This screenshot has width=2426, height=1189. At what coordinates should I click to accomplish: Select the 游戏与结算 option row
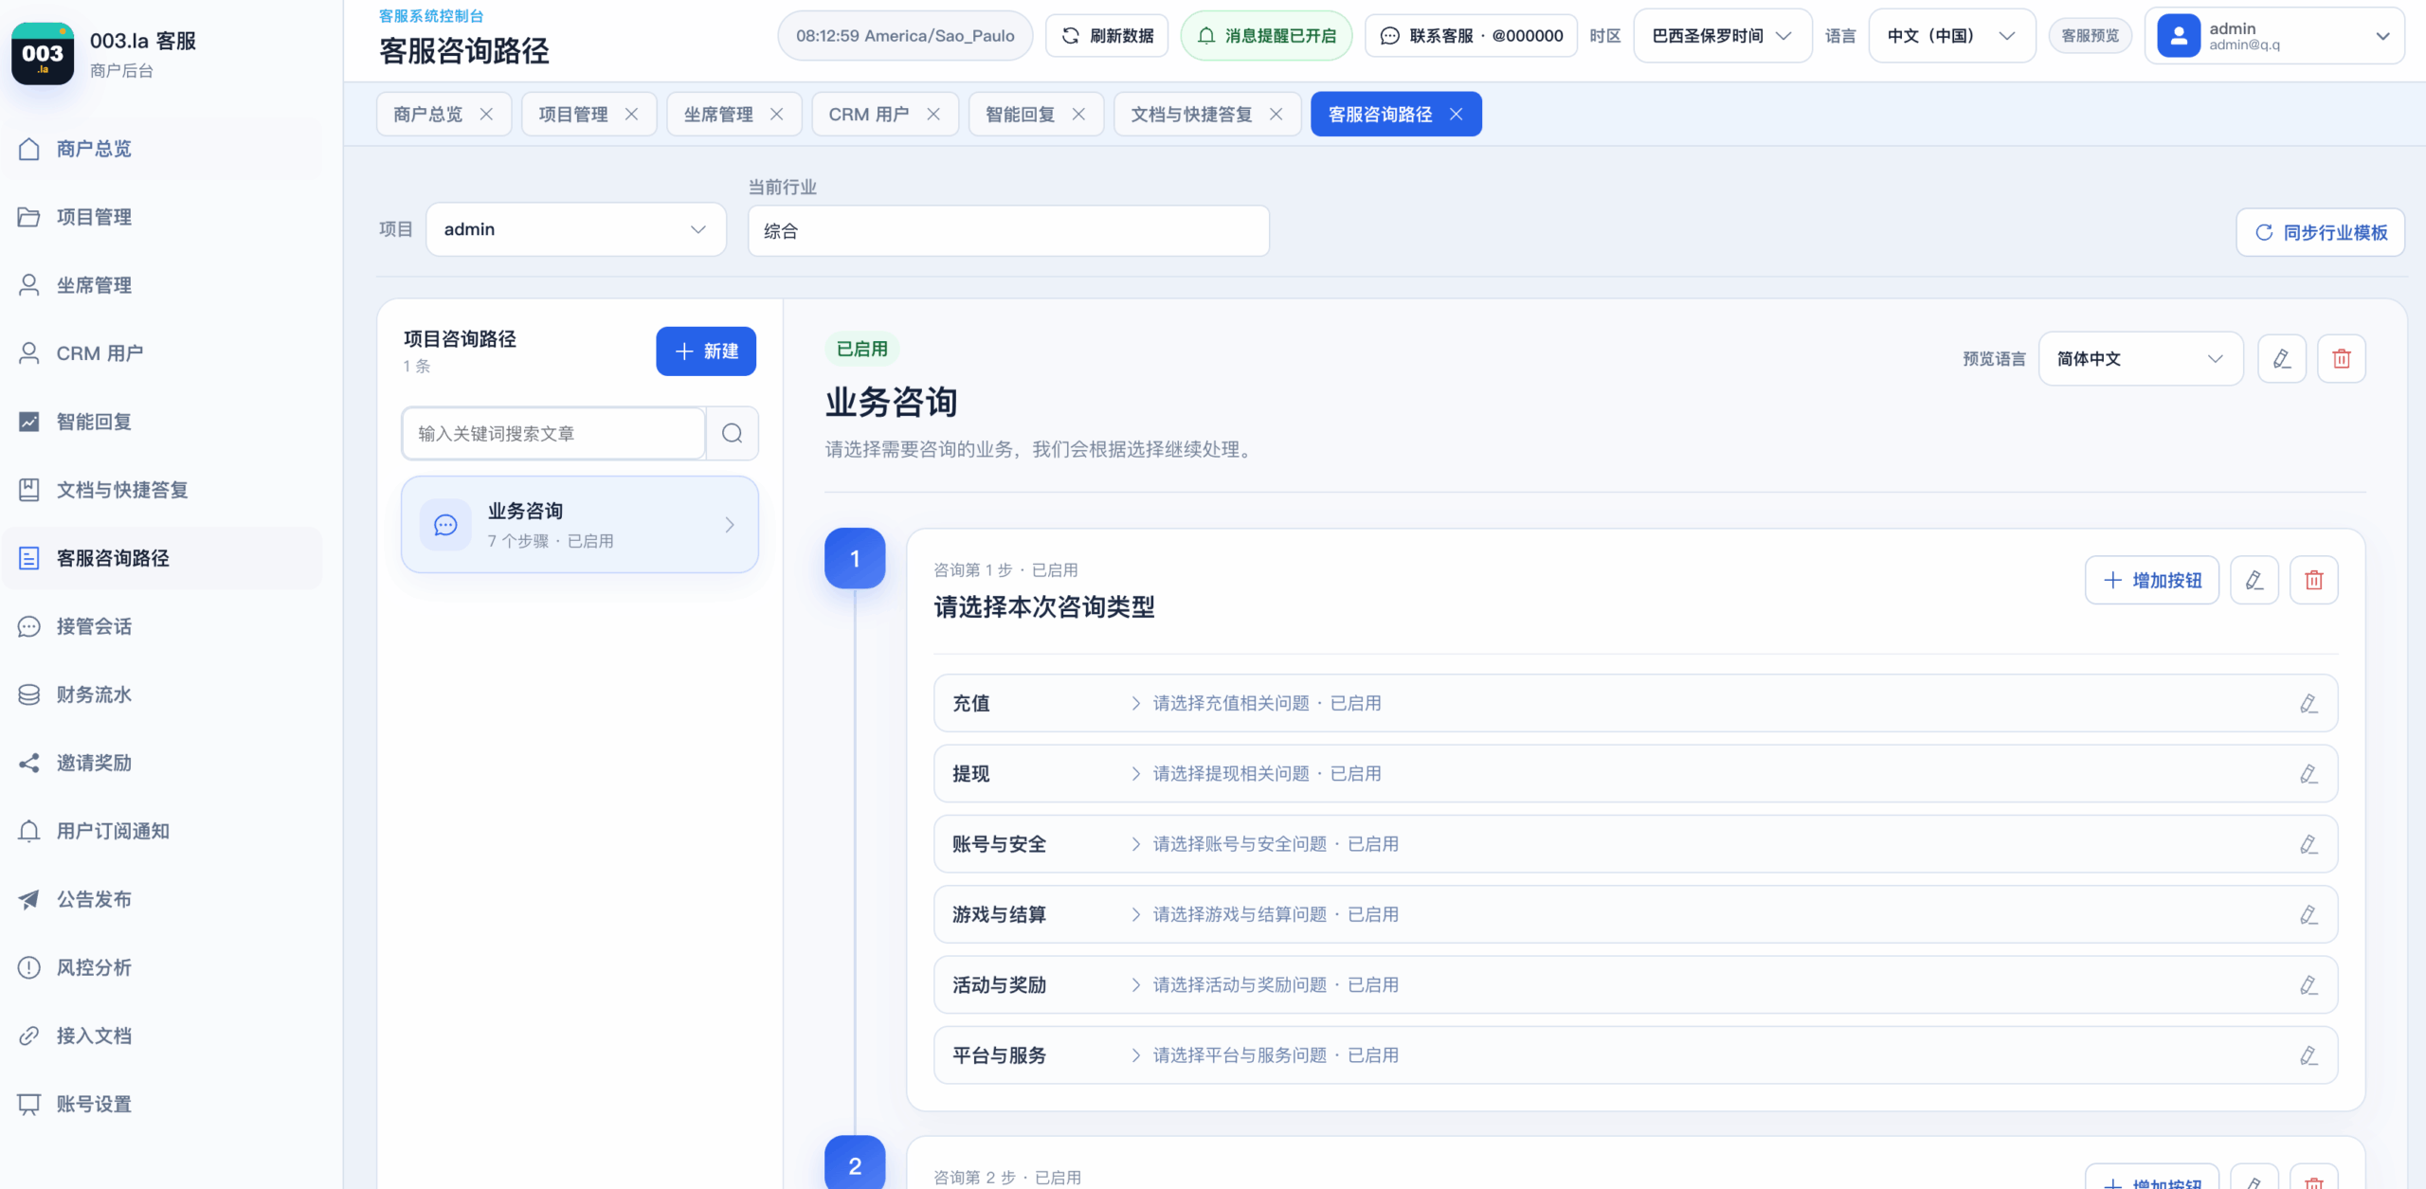(1636, 914)
